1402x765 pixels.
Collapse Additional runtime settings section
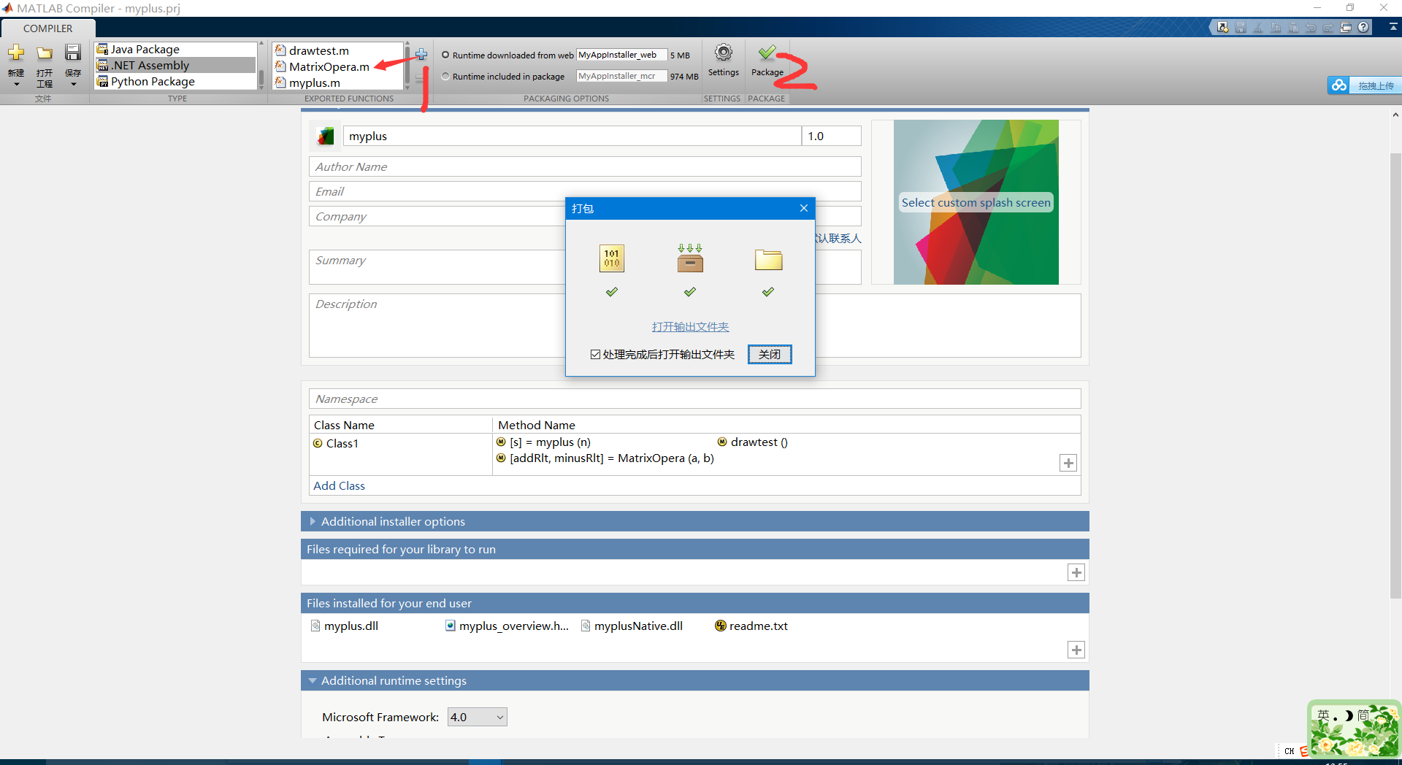click(313, 680)
